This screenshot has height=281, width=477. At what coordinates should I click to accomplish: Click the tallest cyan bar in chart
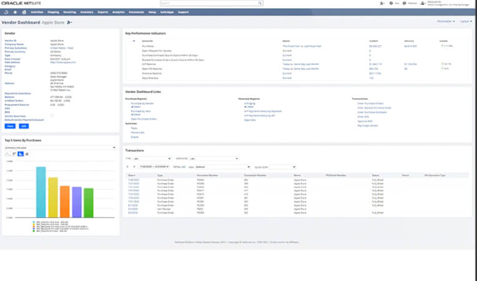[x=41, y=192]
